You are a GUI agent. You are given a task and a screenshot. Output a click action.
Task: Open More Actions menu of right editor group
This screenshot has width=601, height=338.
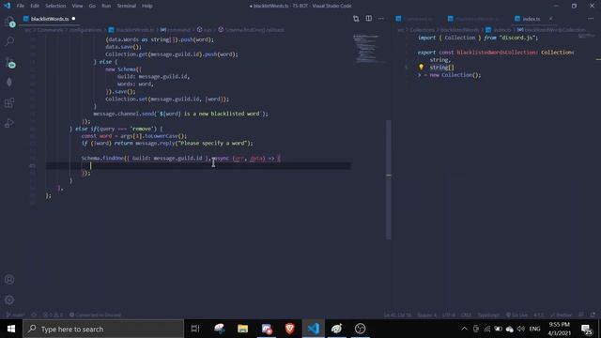(591, 19)
